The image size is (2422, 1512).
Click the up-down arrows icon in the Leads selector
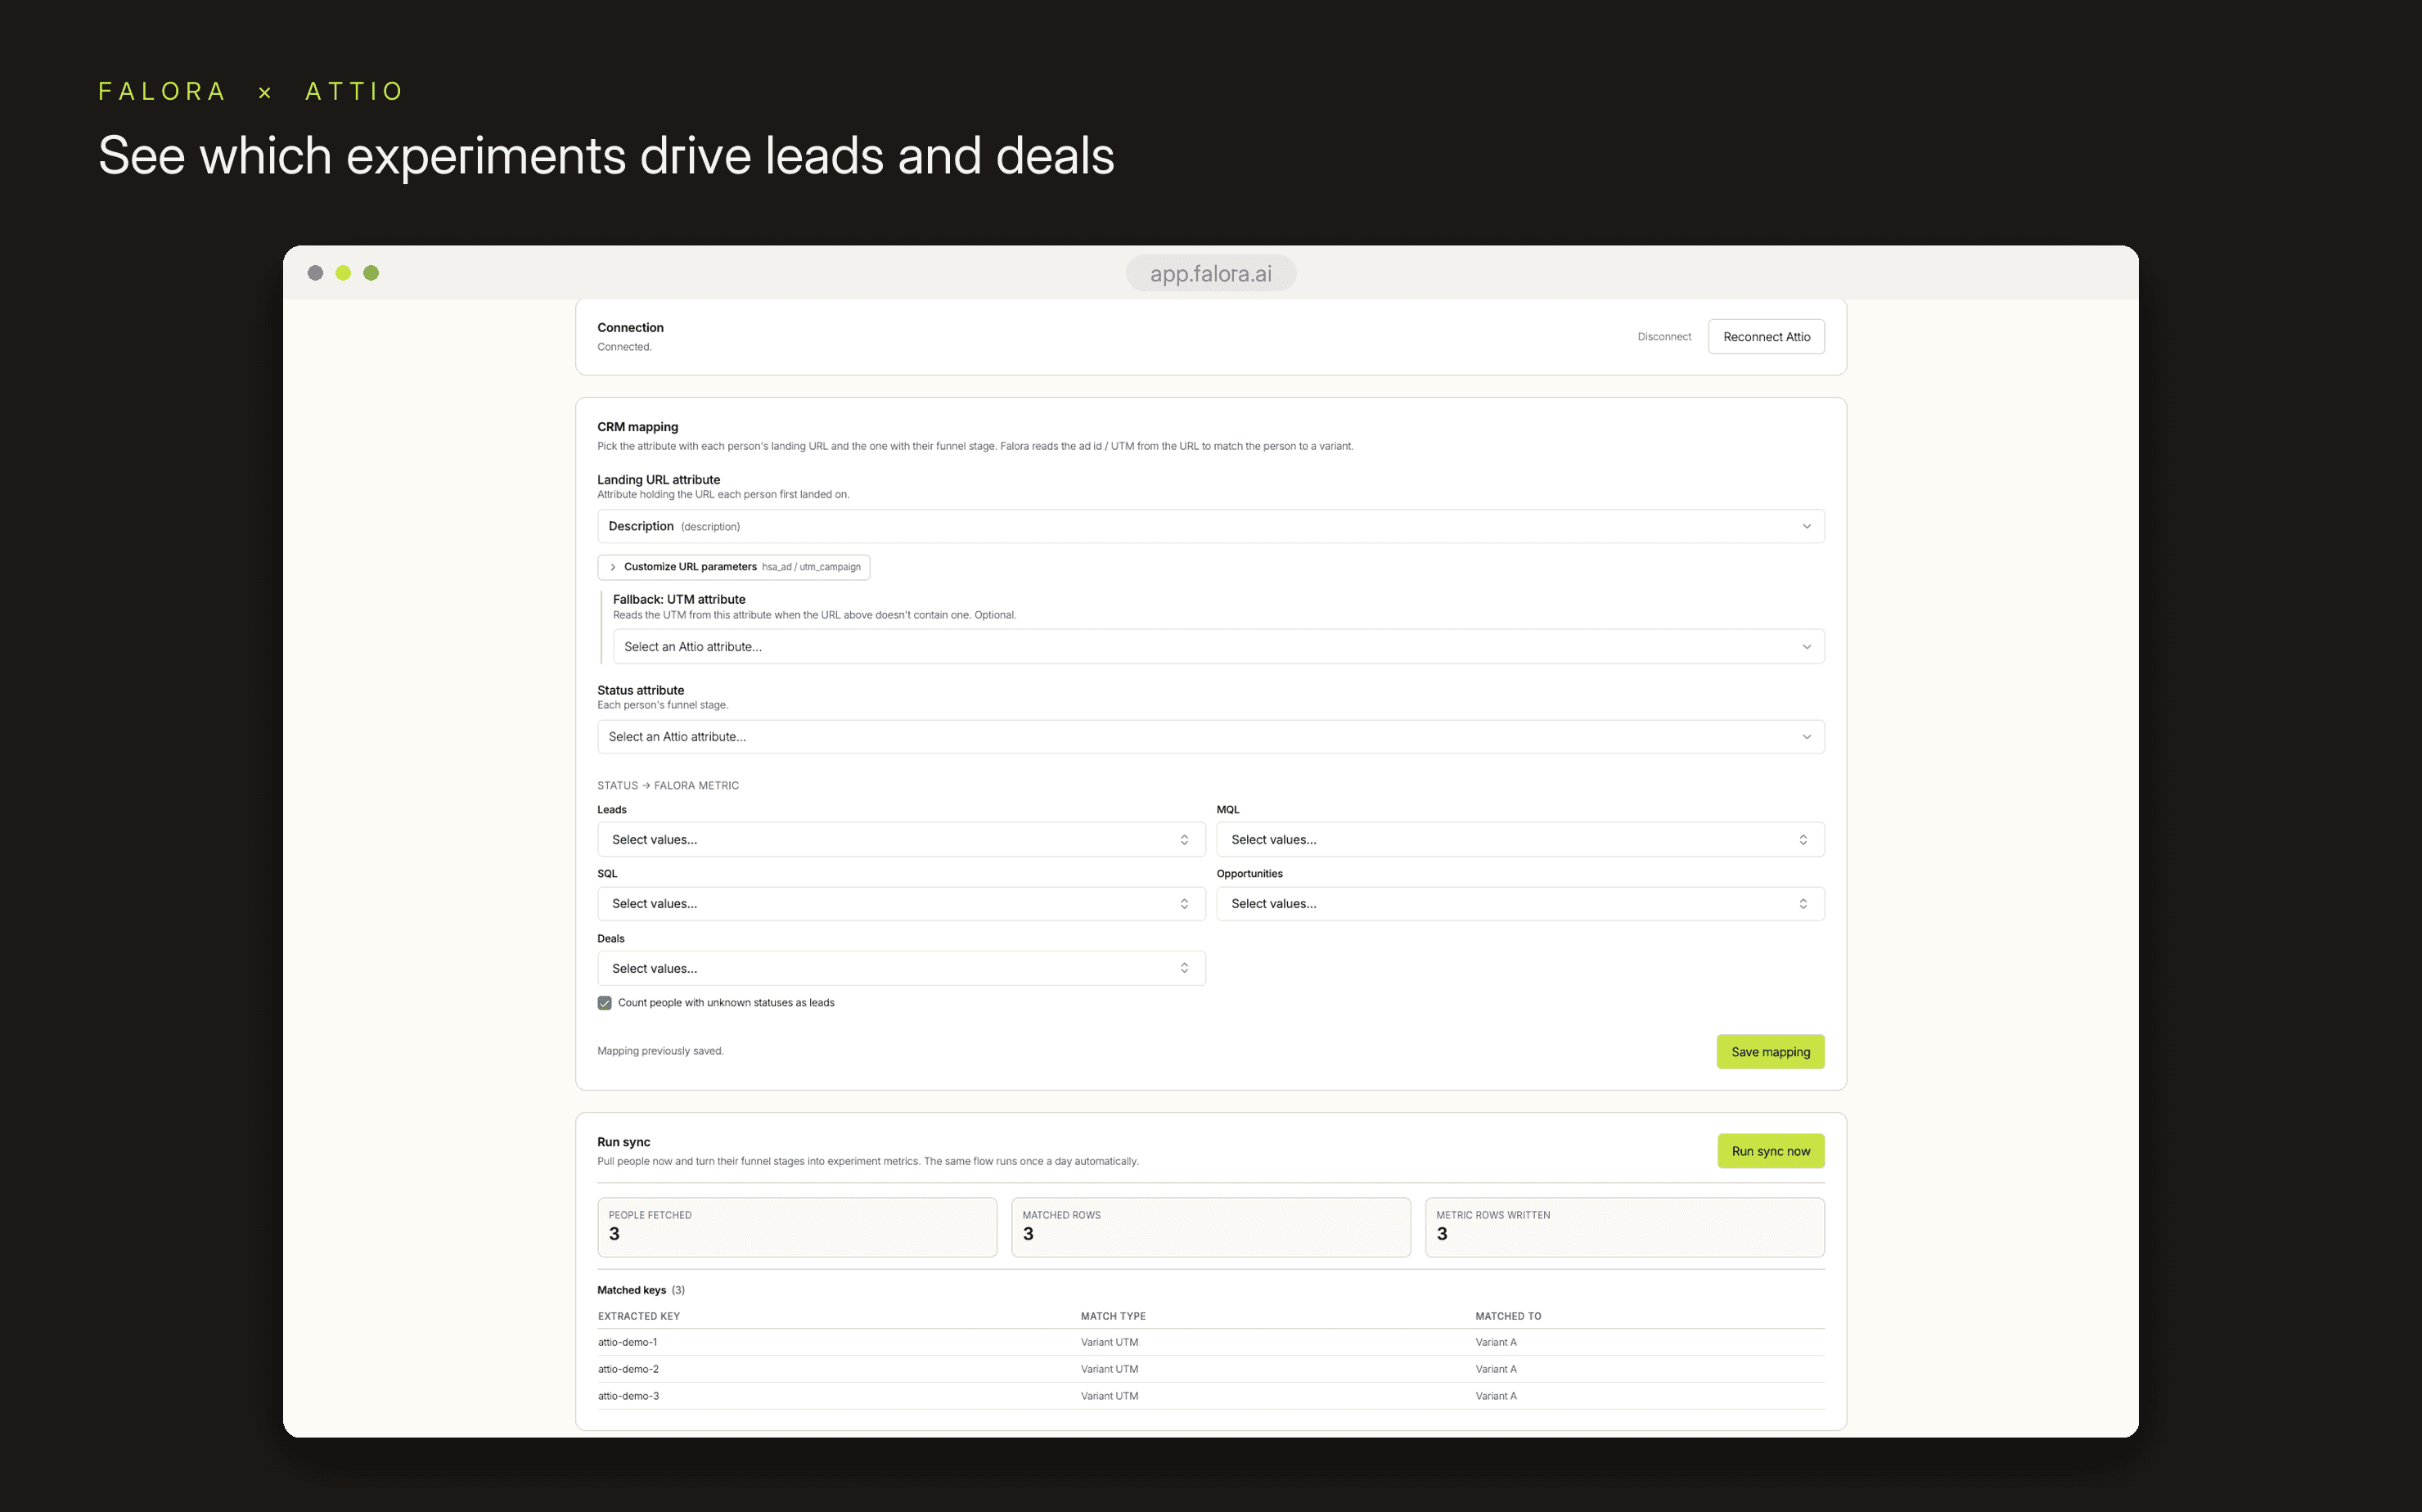pos(1184,839)
